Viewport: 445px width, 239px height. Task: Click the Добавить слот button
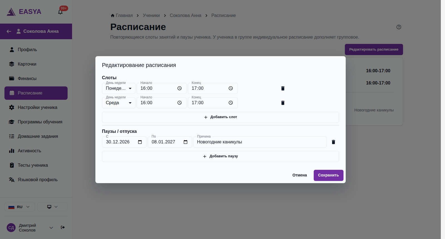[x=220, y=117]
